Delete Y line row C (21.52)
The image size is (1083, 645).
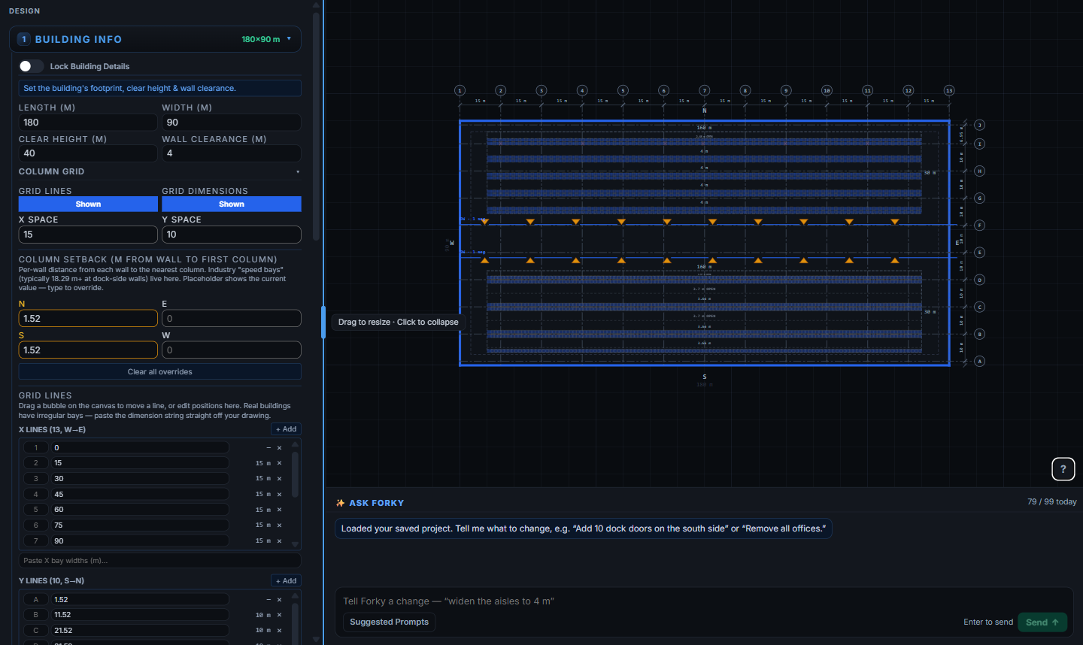point(279,631)
